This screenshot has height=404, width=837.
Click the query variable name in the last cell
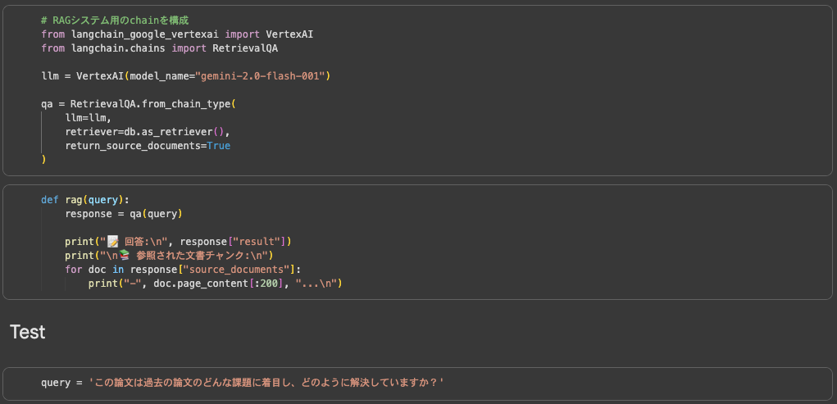[56, 383]
